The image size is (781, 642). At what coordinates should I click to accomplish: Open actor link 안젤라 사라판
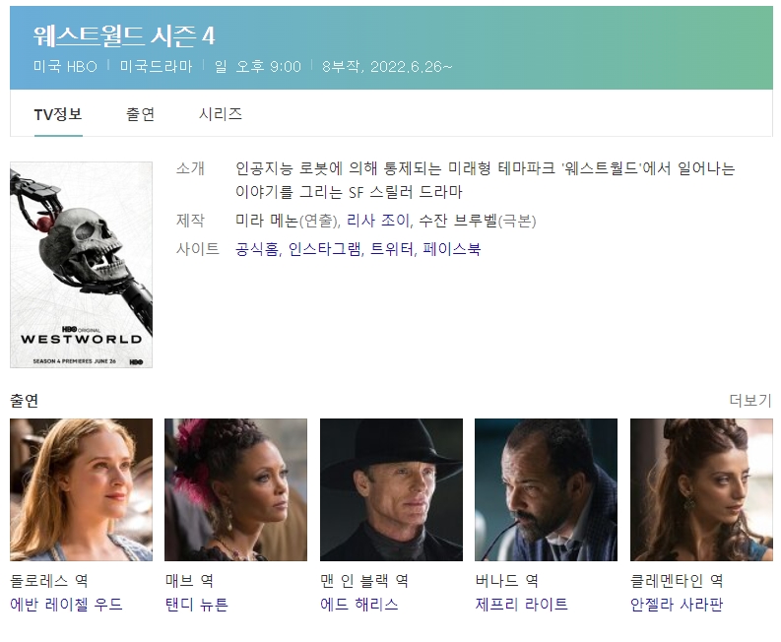pos(677,605)
